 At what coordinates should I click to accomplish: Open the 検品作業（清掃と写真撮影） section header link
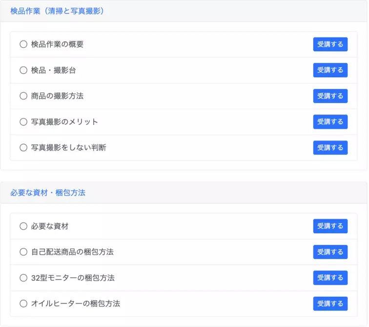(57, 11)
